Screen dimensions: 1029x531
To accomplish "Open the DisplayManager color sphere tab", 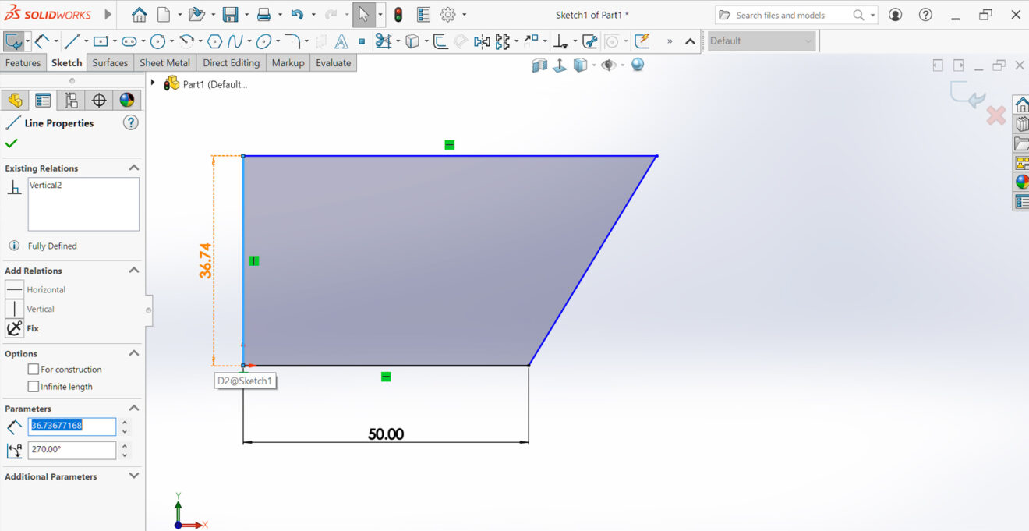I will (x=127, y=100).
